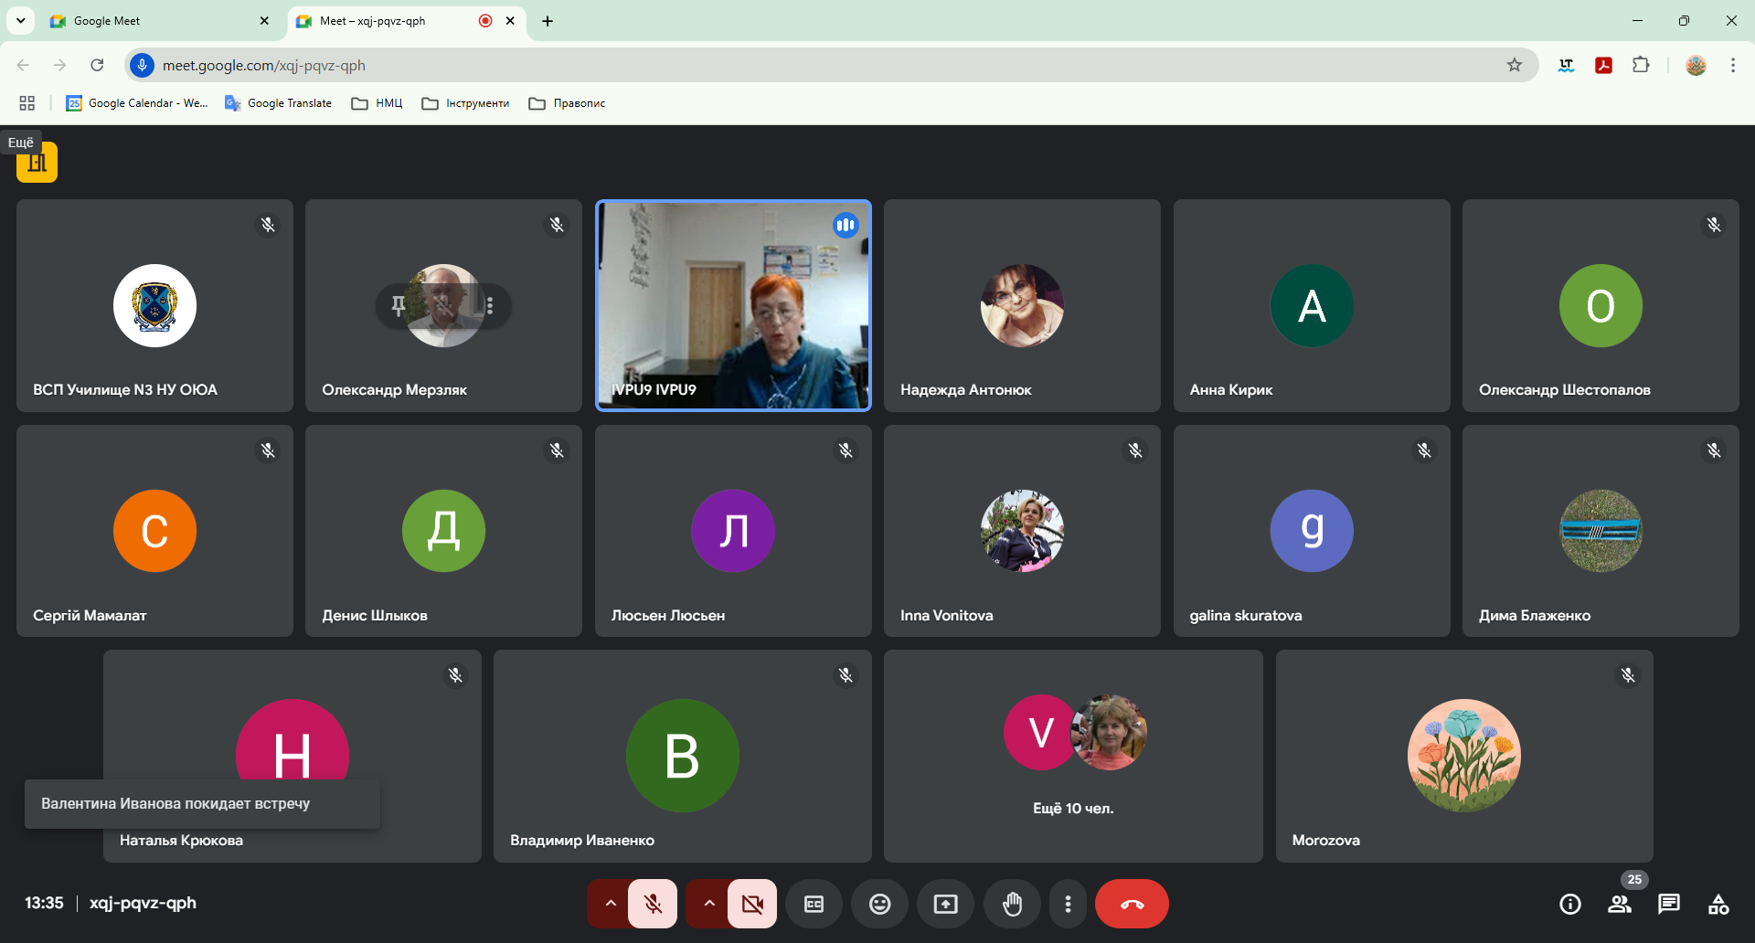Switch to the Google Meet tab
Image resolution: width=1755 pixels, height=943 pixels.
pyautogui.click(x=146, y=21)
